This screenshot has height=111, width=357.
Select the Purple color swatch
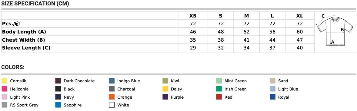click(x=165, y=97)
